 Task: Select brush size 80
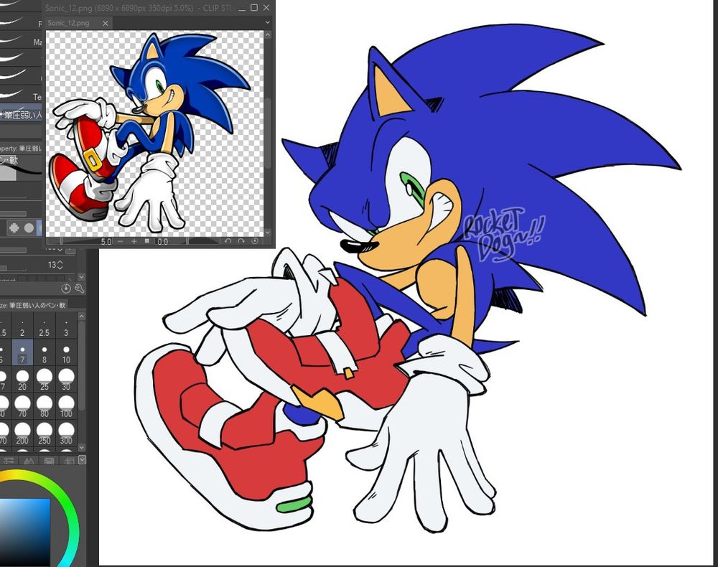45,407
